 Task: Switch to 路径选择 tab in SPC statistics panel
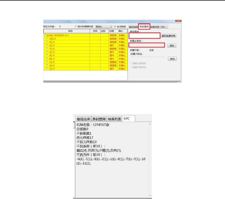click(83, 119)
